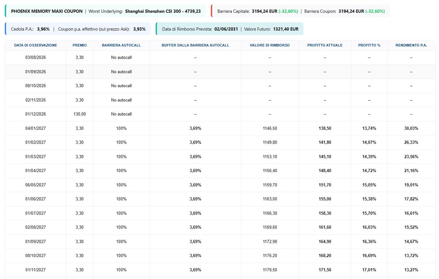Select observation date 08/10/2027
The image size is (439, 279).
35,256
